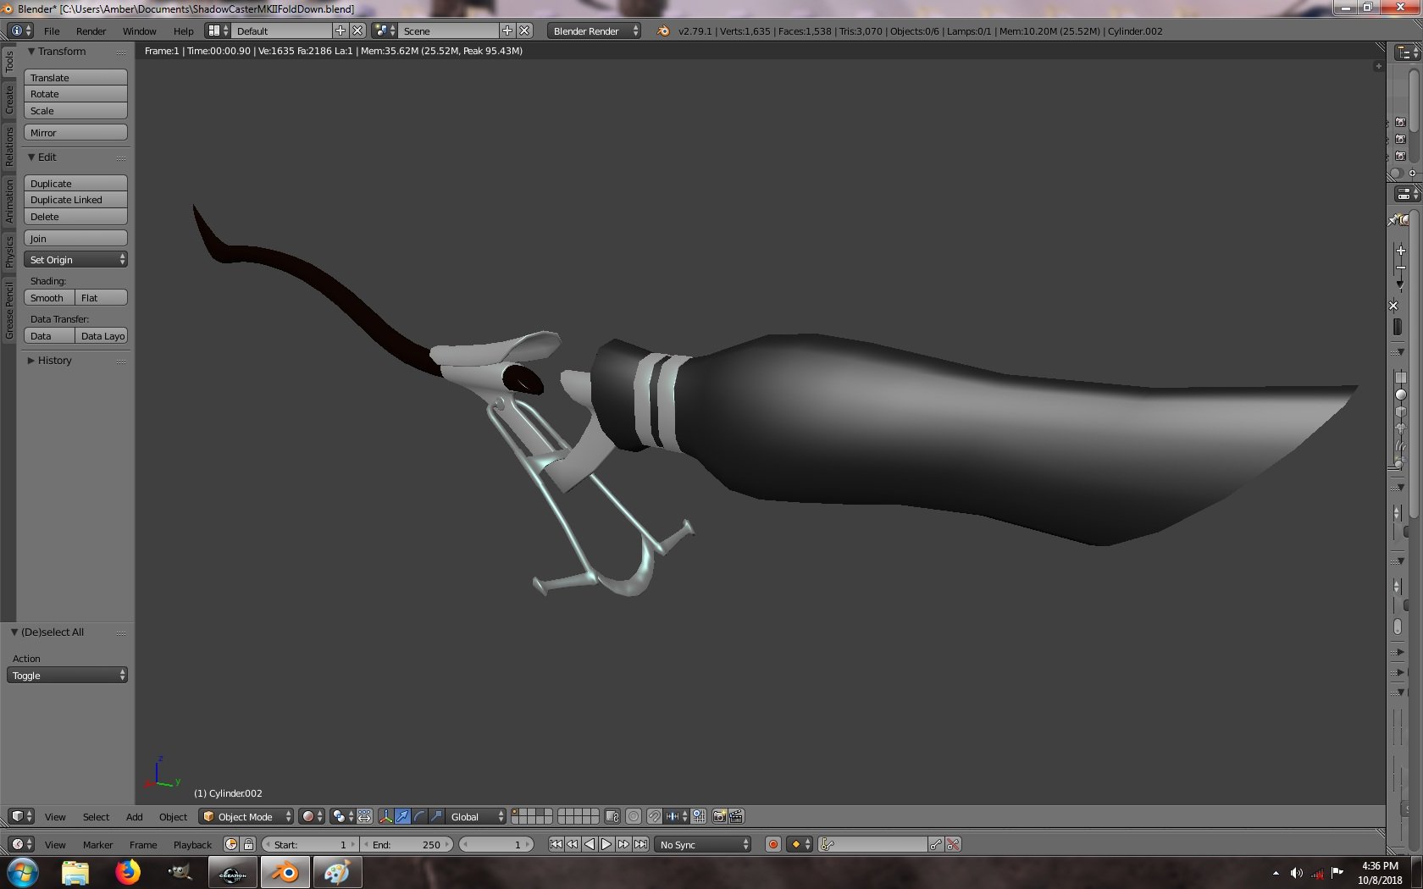Click the OpenGL render image camera icon
Screen dimensions: 1423x889
pos(719,816)
